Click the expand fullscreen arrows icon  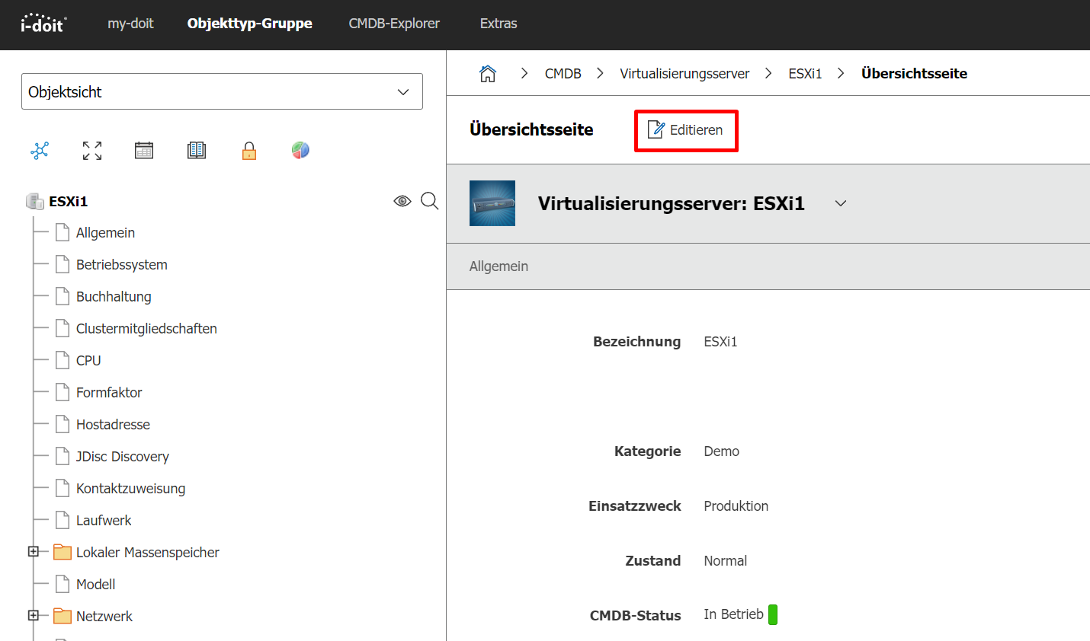92,151
